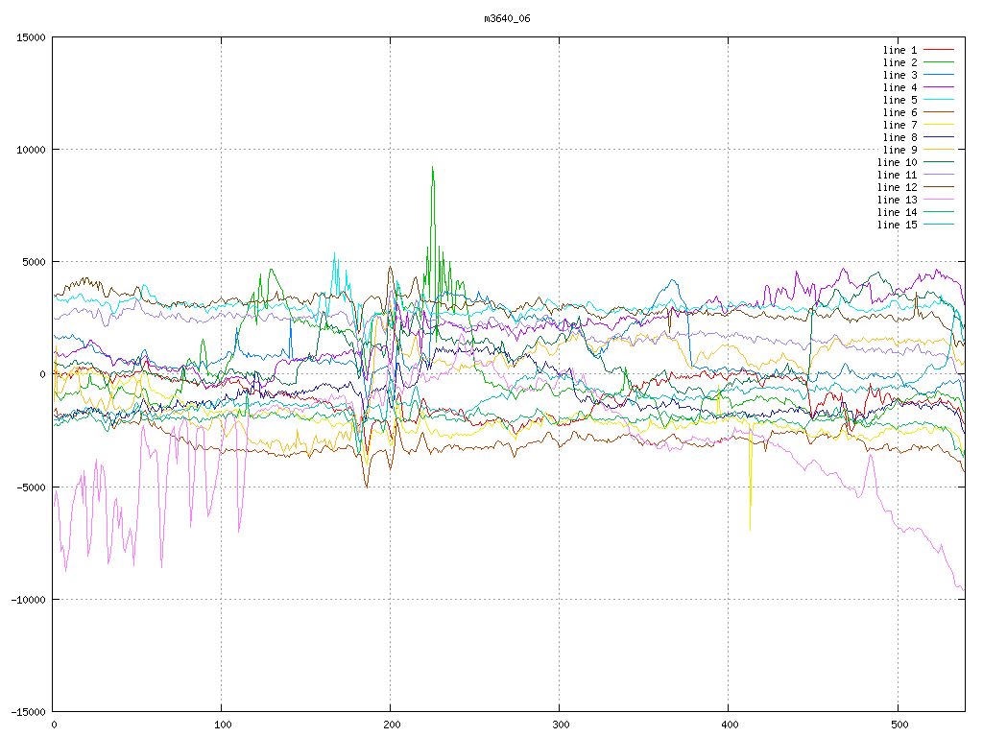The height and width of the screenshot is (737, 983).
Task: Pick the "line 10" legend label
Action: 897,162
